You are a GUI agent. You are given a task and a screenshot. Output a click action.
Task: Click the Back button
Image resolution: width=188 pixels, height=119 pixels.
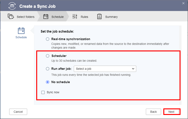(153, 112)
